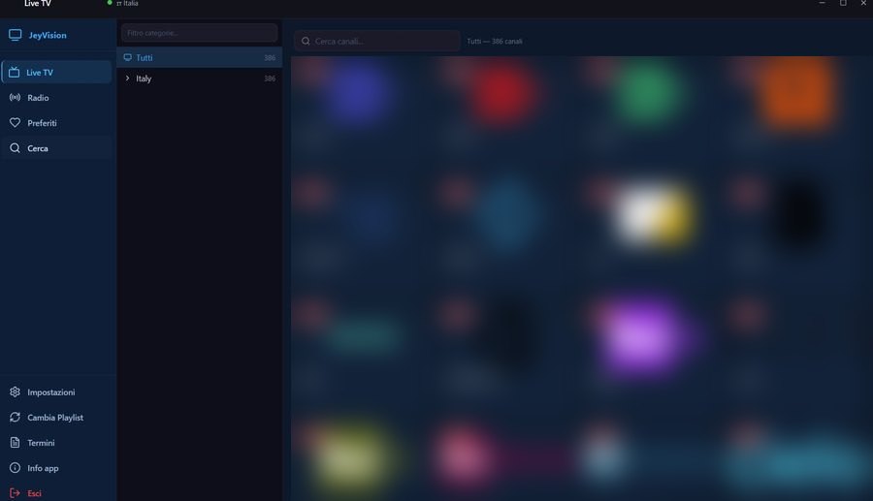The height and width of the screenshot is (501, 873).
Task: Minimize the Live TV window
Action: tap(822, 3)
